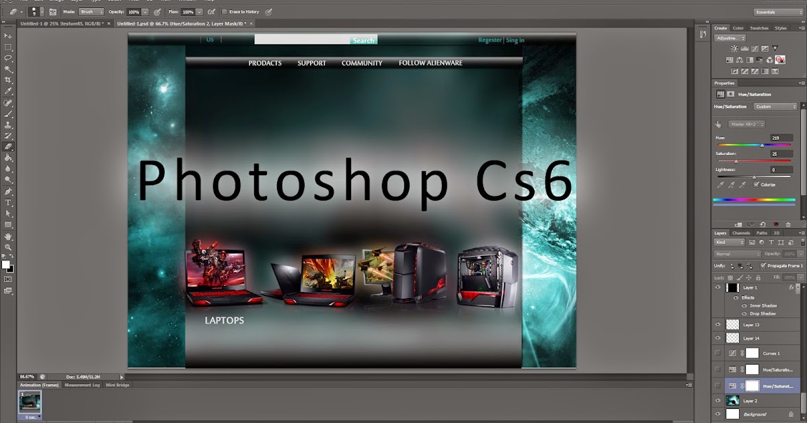807x423 pixels.
Task: Select the Eyedropper tool
Action: point(8,91)
